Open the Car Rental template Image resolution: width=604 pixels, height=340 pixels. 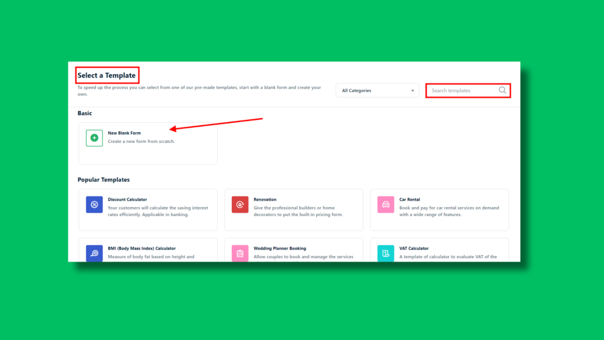[x=439, y=208]
